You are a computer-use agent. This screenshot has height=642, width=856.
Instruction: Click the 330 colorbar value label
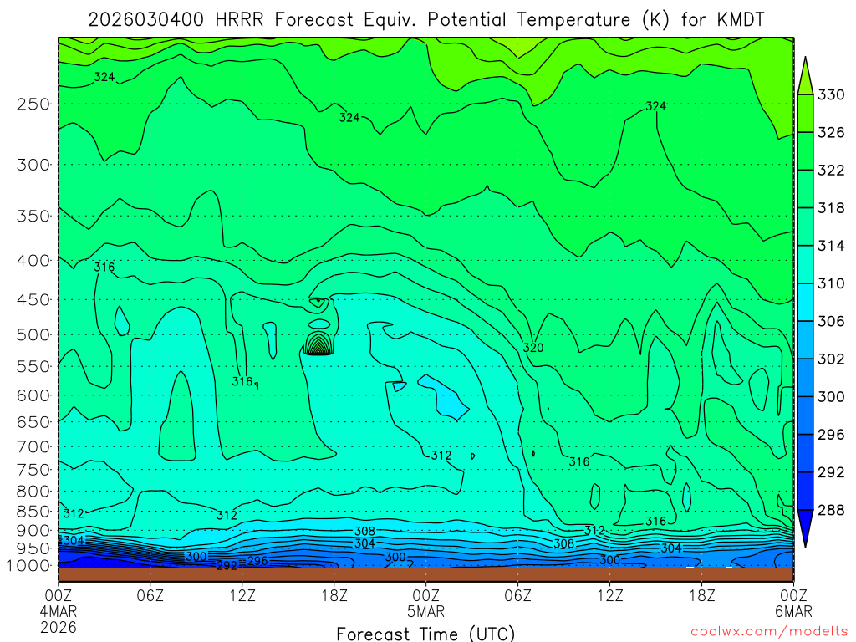pos(831,95)
